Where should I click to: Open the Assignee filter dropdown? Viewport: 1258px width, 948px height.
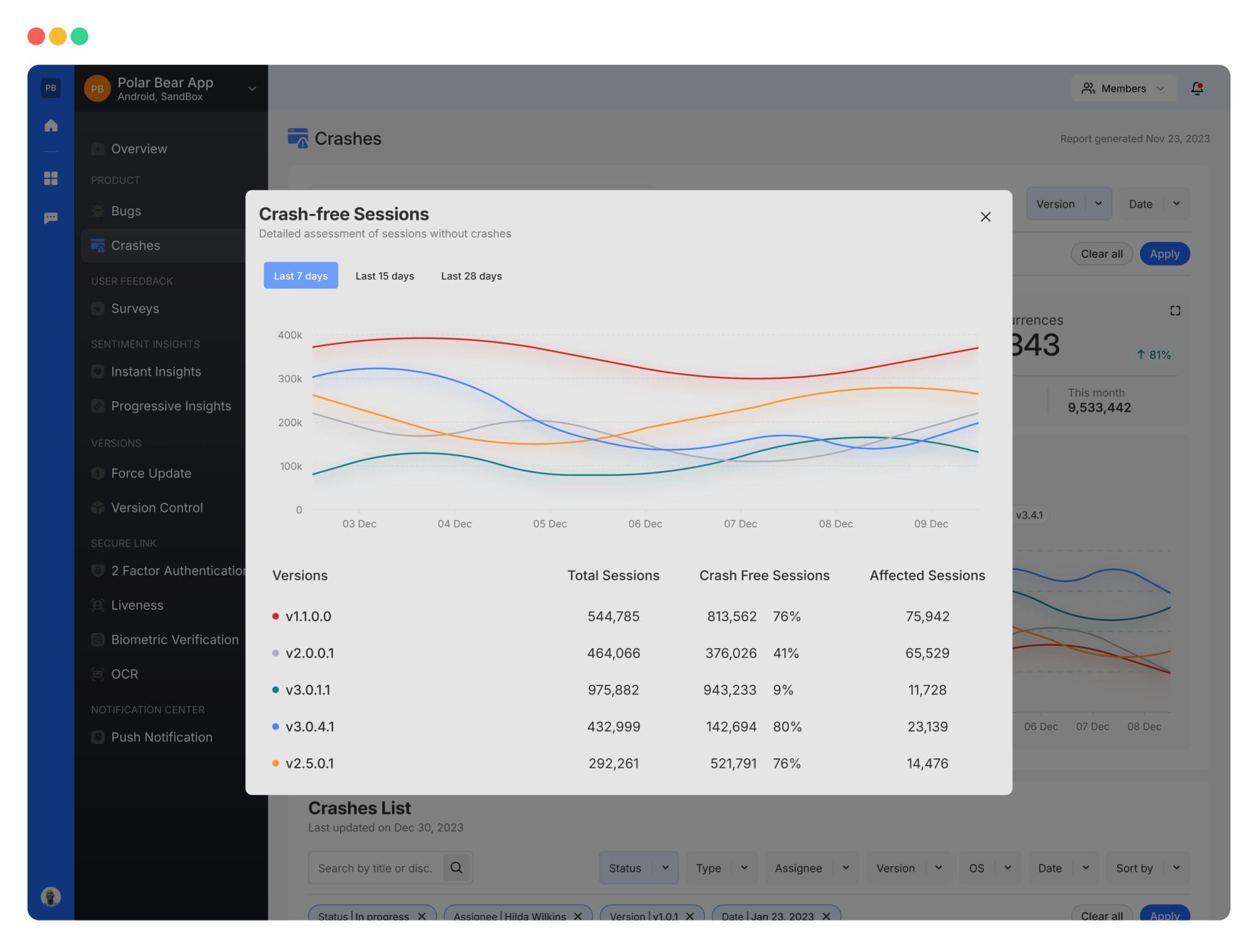coord(811,868)
